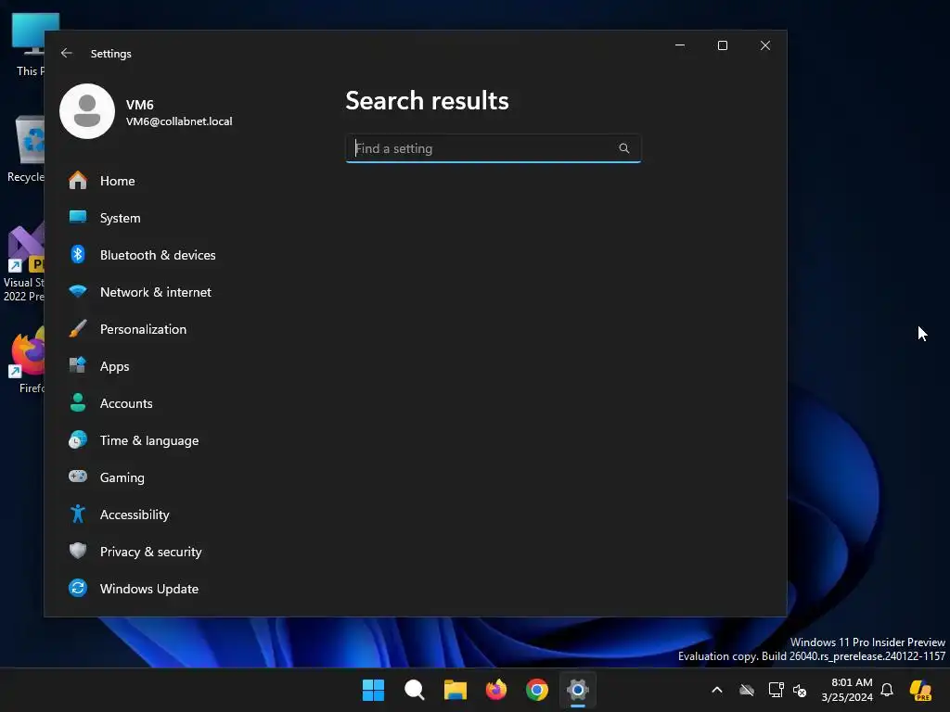This screenshot has height=712, width=950.
Task: Open Bluetooth & devices settings
Action: pos(158,255)
